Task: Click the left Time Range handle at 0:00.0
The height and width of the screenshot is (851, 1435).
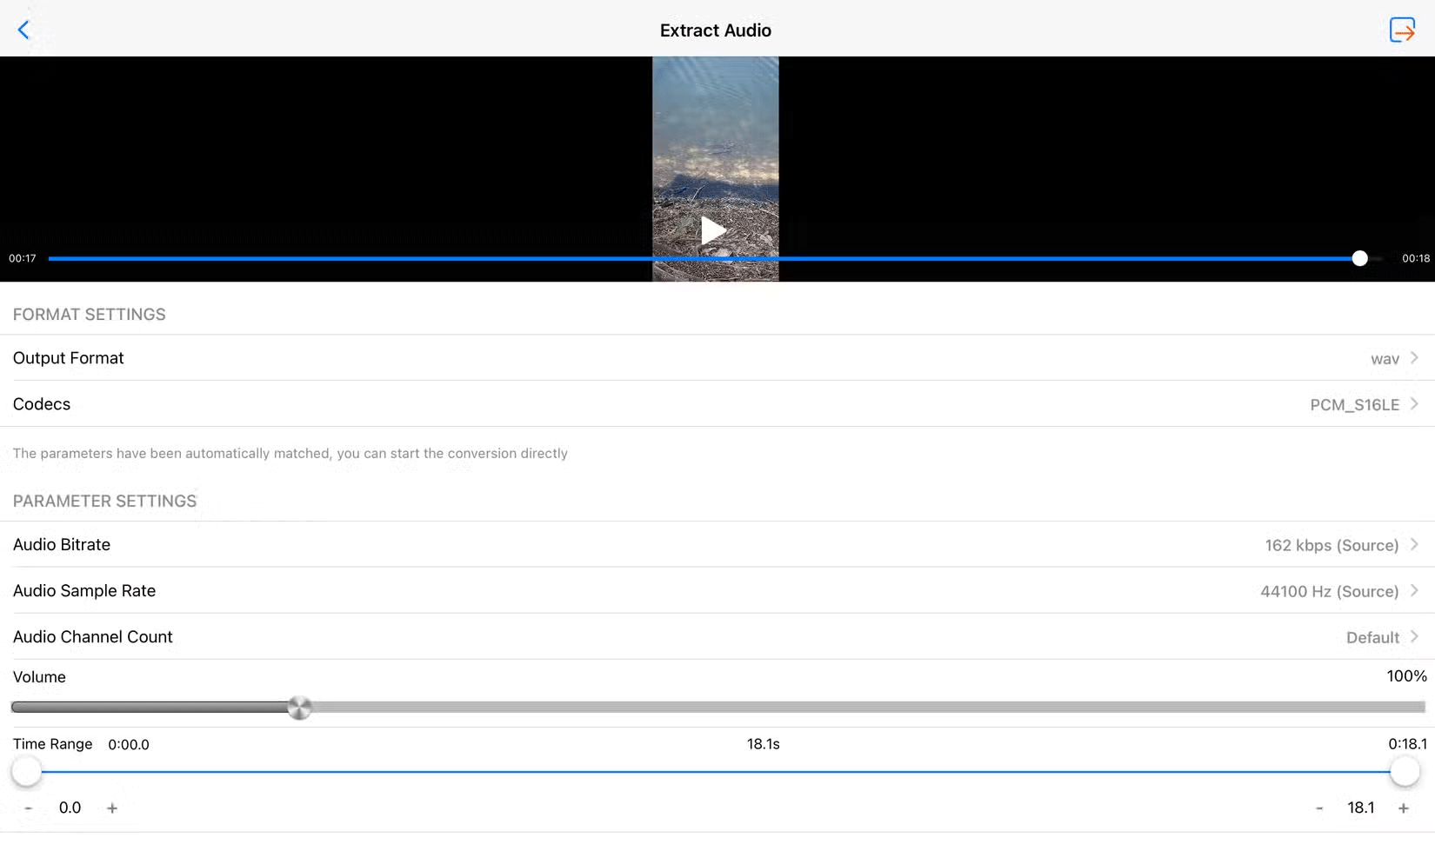Action: coord(27,772)
